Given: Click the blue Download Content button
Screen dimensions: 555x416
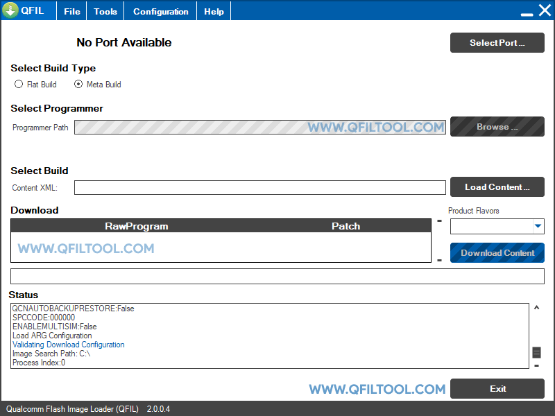Looking at the screenshot, I should tap(497, 252).
